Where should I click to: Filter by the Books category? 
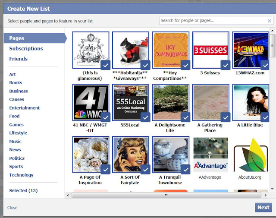click(16, 82)
